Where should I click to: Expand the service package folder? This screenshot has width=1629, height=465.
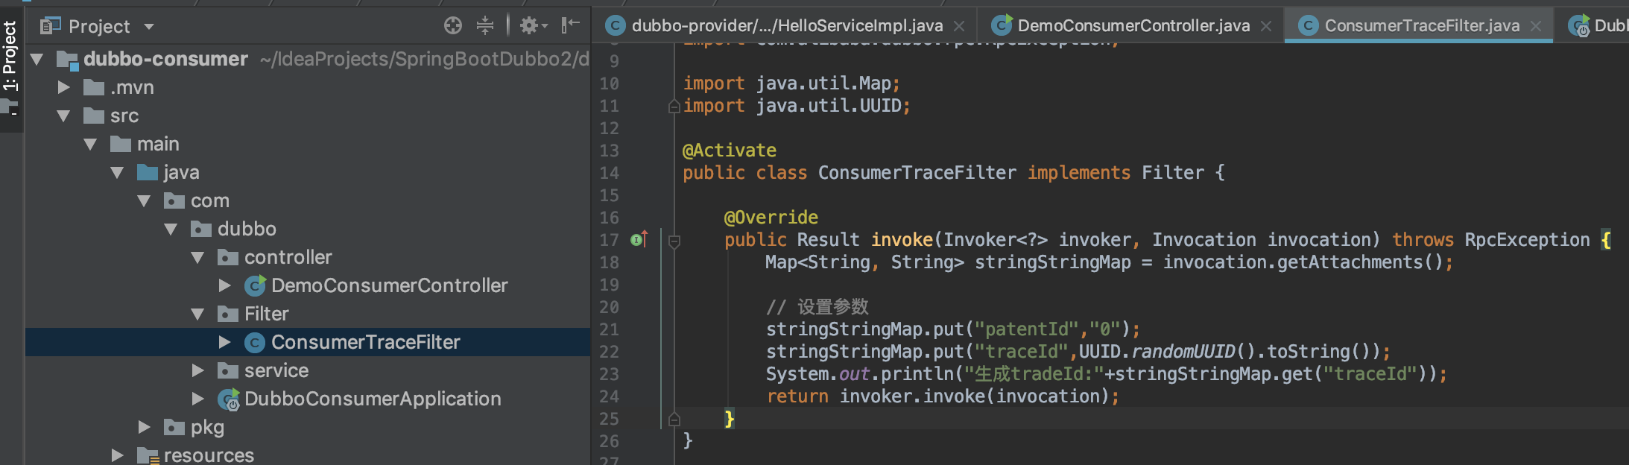coord(197,370)
